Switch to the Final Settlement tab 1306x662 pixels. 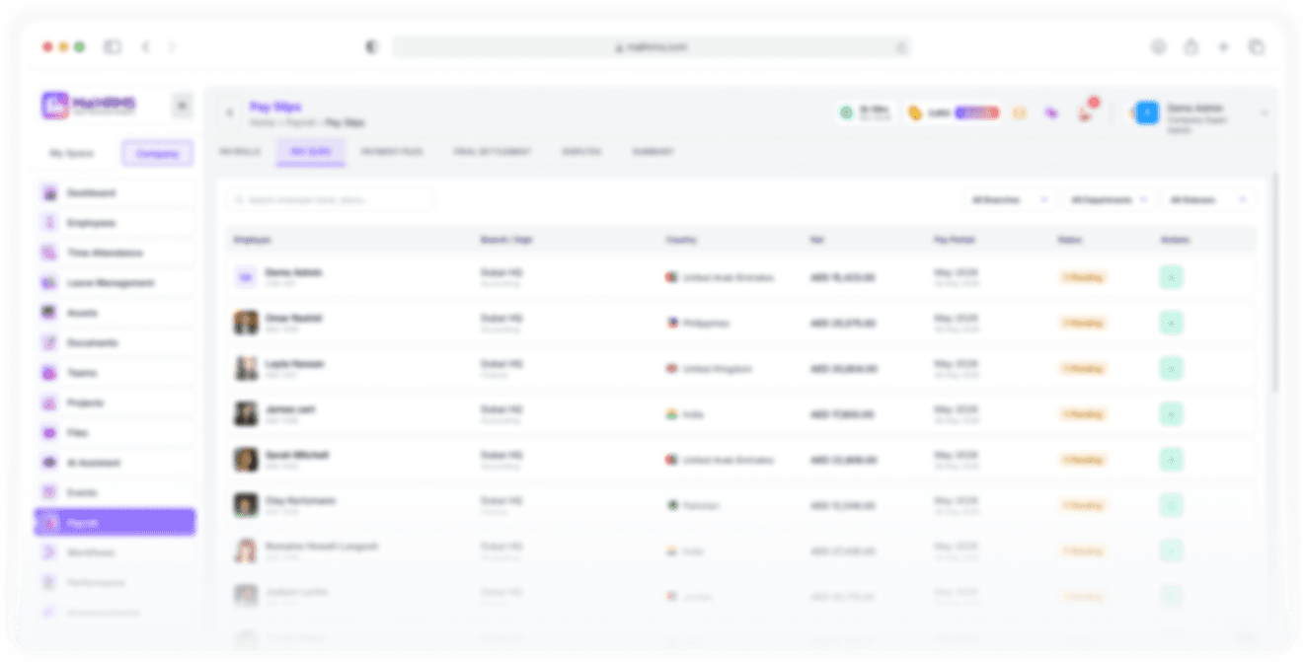(493, 152)
